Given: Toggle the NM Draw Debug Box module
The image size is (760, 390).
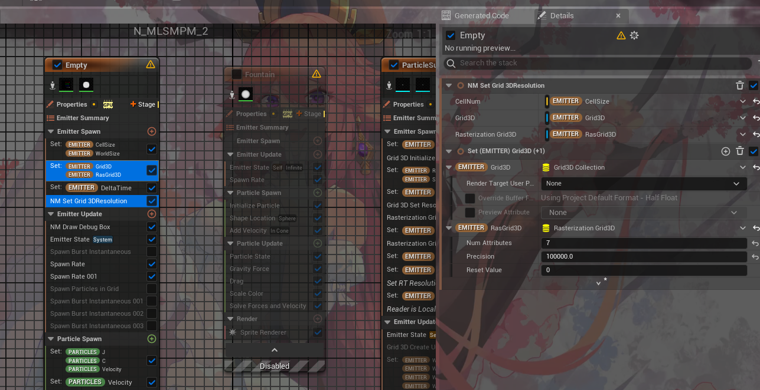Looking at the screenshot, I should (152, 227).
